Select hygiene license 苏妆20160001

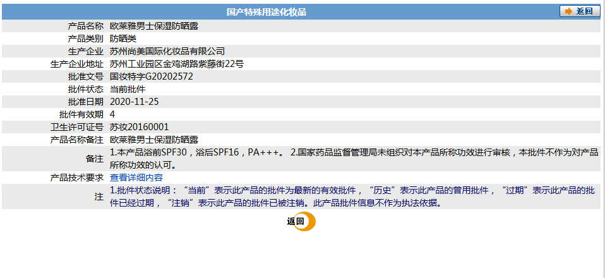click(x=140, y=127)
